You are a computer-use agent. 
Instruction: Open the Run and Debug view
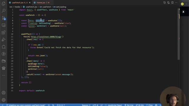[4, 39]
